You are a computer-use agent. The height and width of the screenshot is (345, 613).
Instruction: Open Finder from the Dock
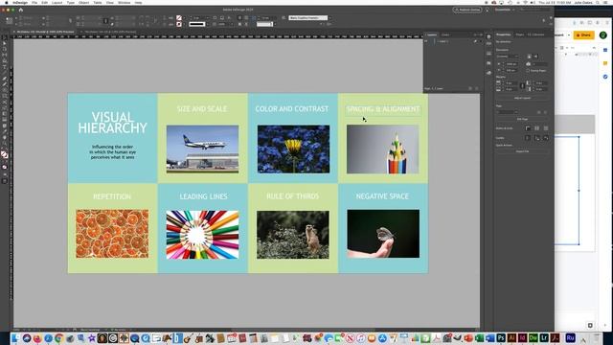[x=15, y=338]
